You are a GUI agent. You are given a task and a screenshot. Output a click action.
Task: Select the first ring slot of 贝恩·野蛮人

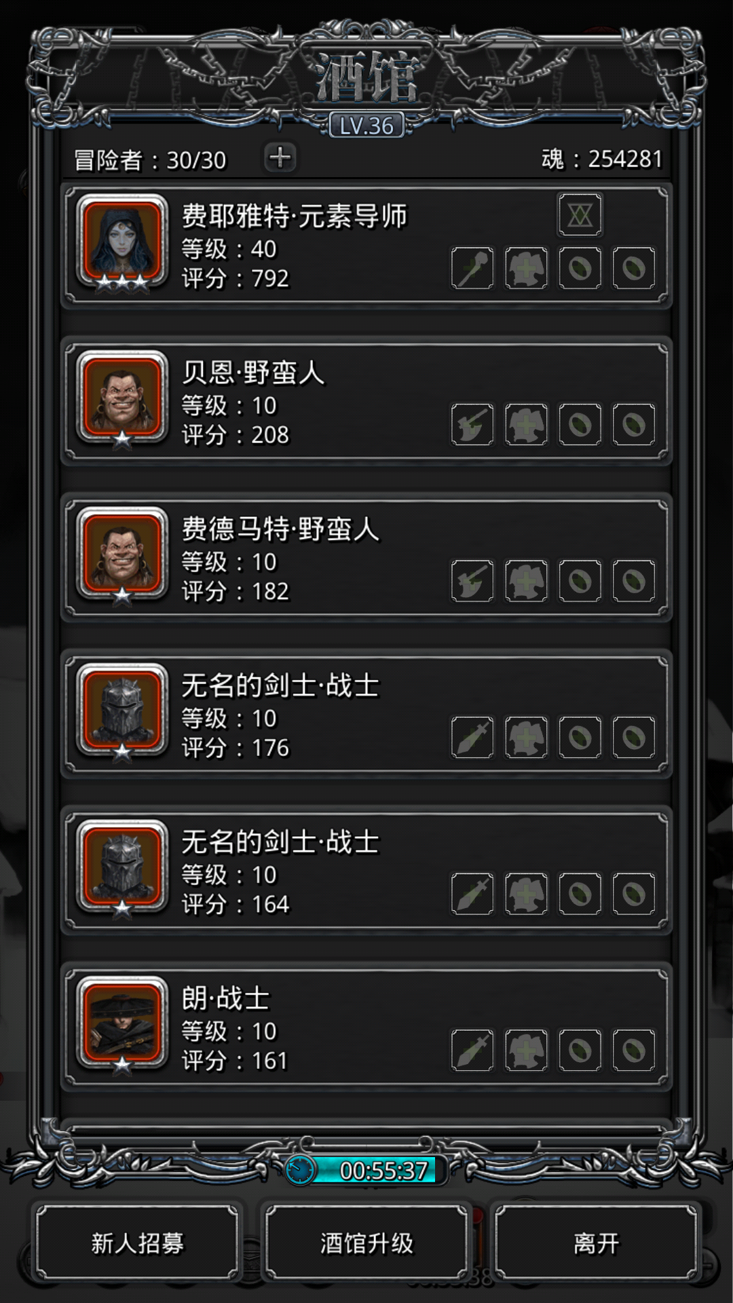tap(580, 424)
